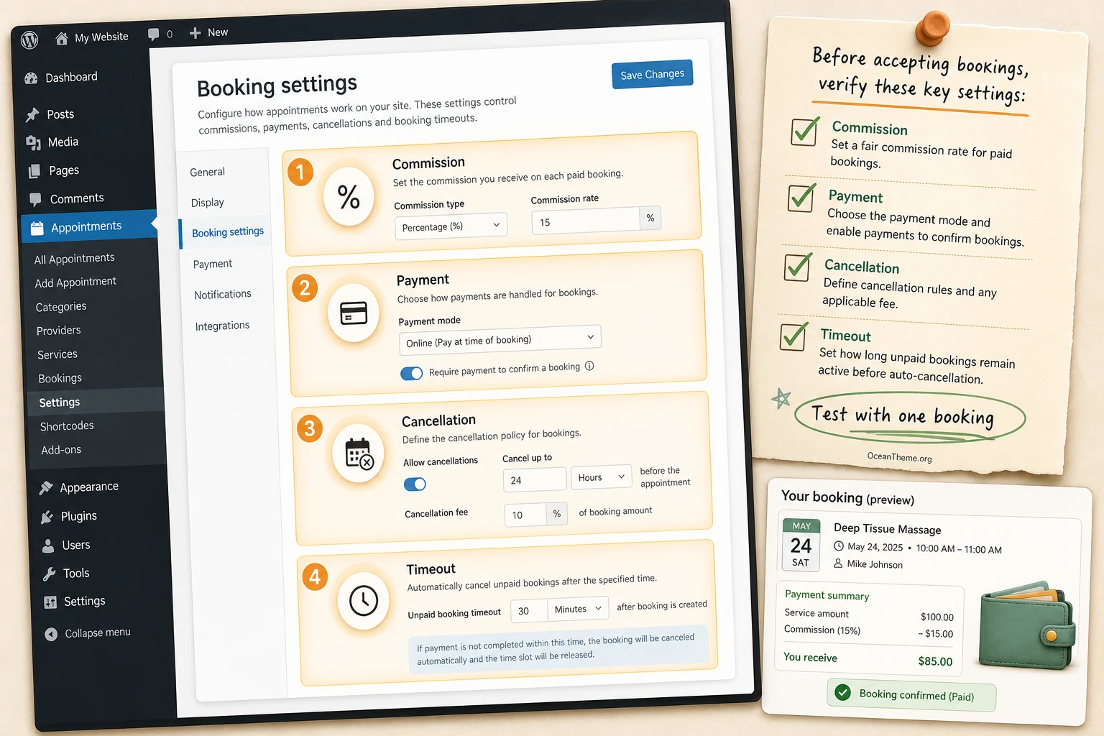1104x736 pixels.
Task: Click the Plugins plug icon
Action: tap(47, 517)
